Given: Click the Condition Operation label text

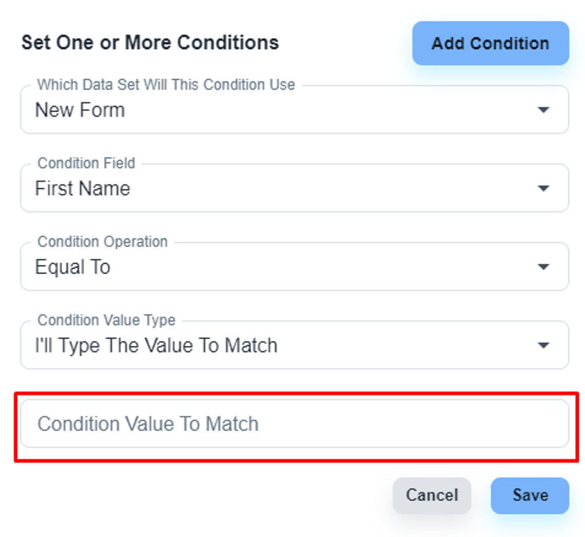Looking at the screenshot, I should [x=102, y=242].
